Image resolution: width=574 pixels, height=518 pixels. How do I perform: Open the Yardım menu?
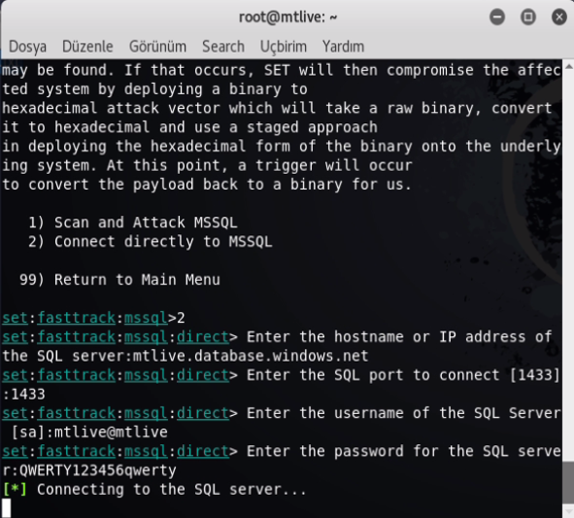click(343, 47)
